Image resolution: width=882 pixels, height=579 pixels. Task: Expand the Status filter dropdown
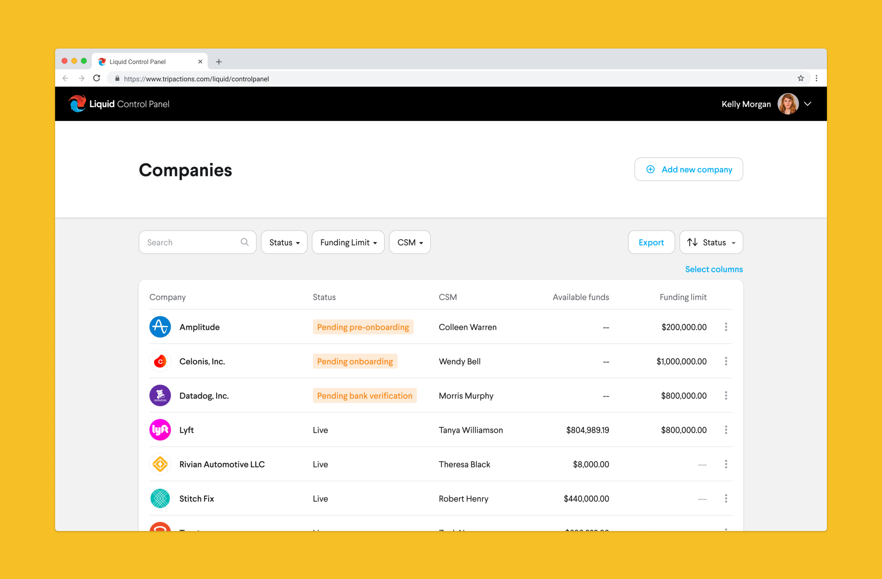284,242
